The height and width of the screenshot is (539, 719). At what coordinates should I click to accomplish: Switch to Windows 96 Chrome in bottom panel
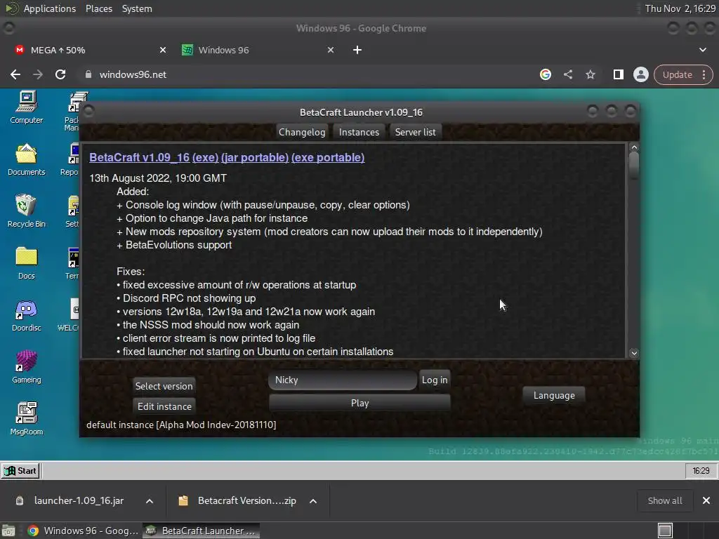point(83,531)
